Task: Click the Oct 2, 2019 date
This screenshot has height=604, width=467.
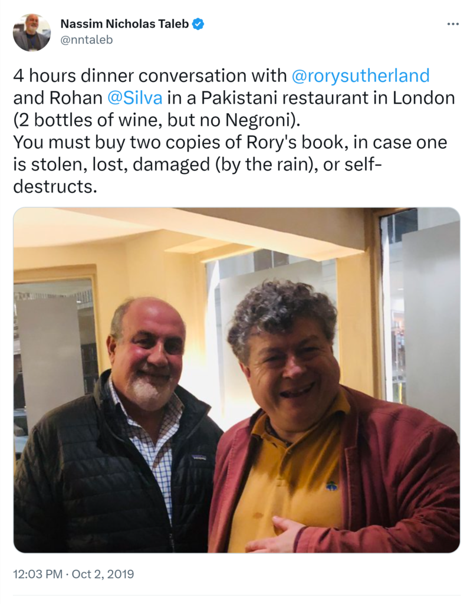Action: coord(103,574)
